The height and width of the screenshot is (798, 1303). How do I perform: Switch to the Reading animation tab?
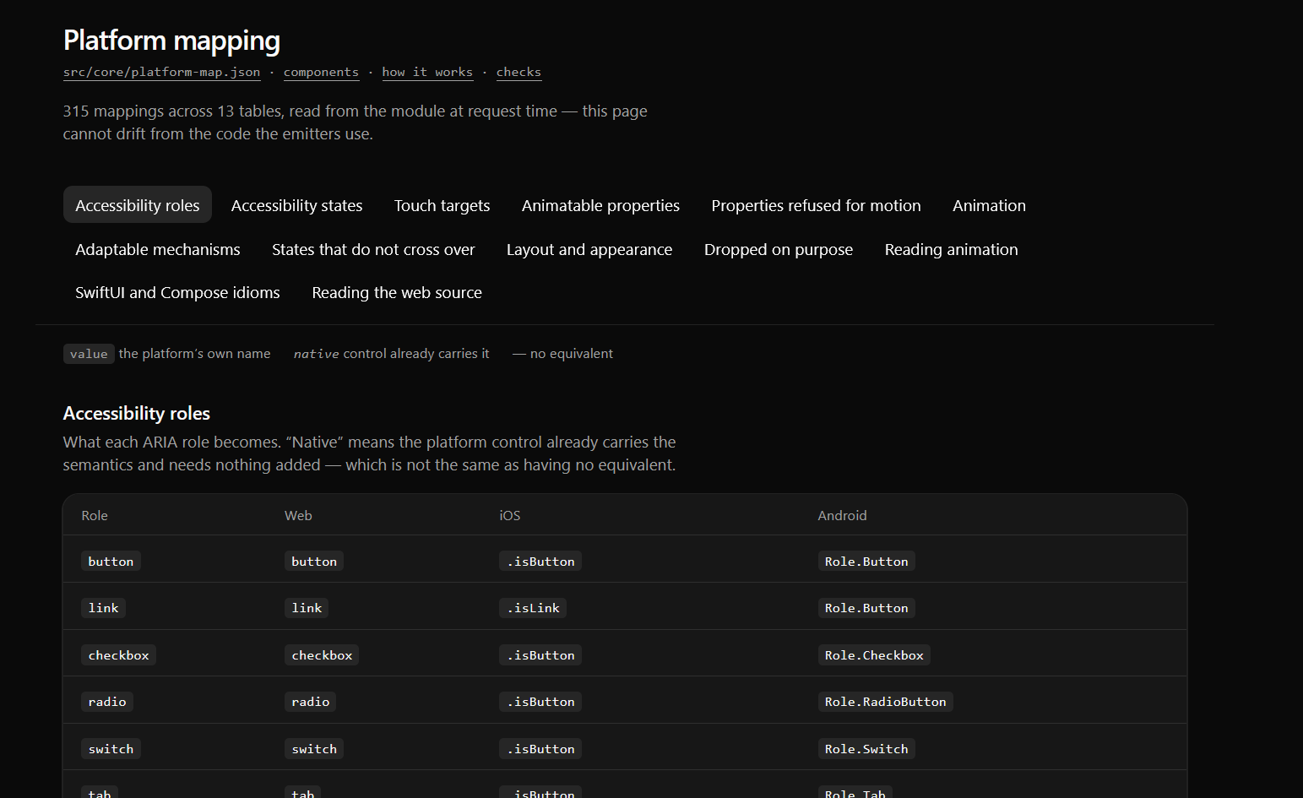point(952,249)
